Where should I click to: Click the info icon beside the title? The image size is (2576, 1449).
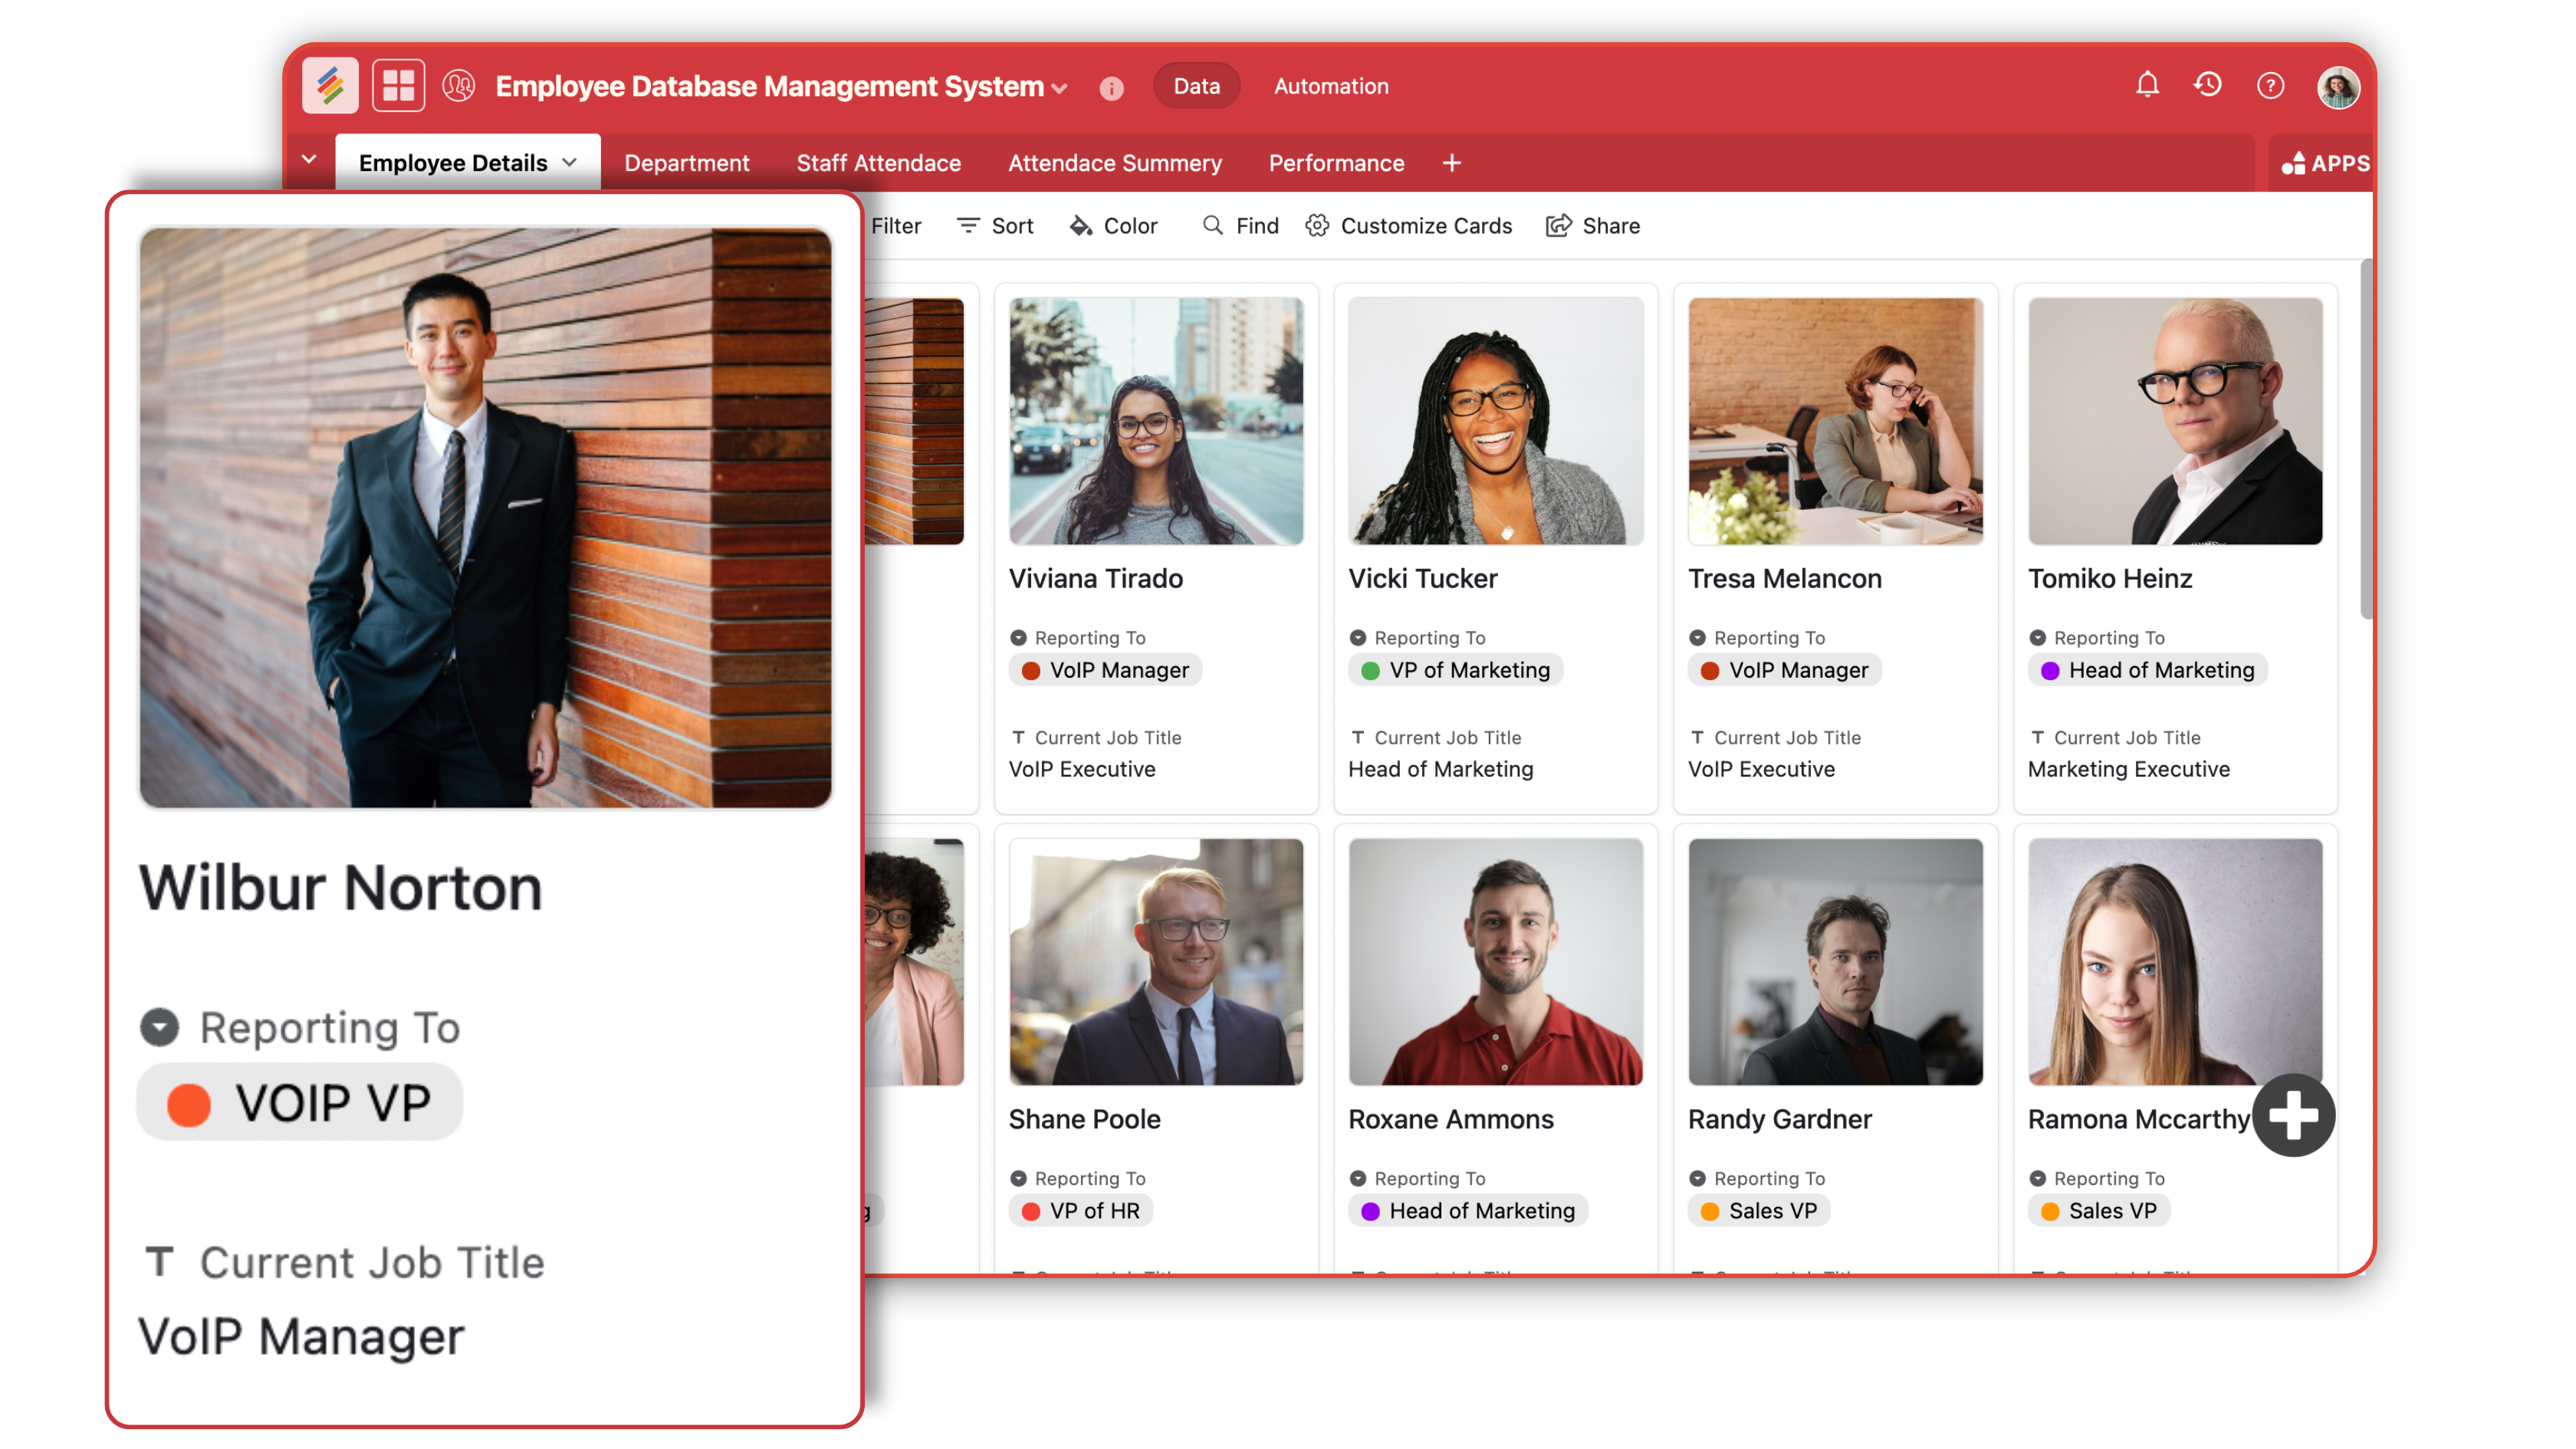[1111, 89]
